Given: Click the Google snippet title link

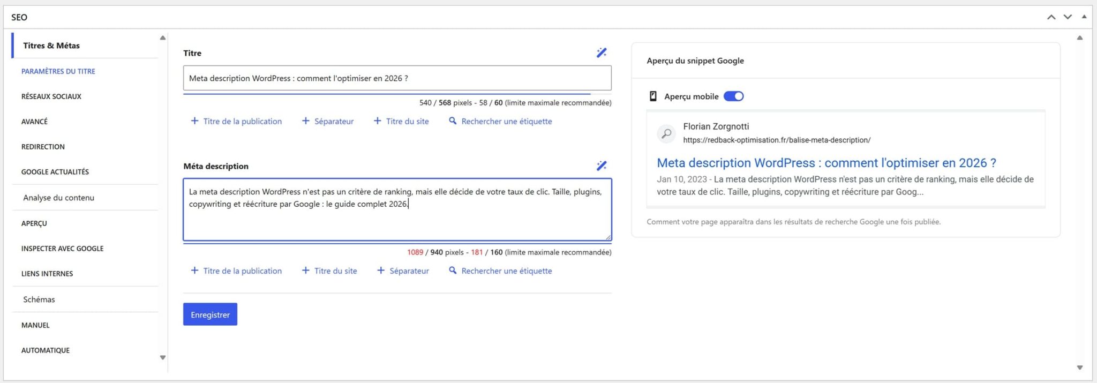Looking at the screenshot, I should coord(826,163).
